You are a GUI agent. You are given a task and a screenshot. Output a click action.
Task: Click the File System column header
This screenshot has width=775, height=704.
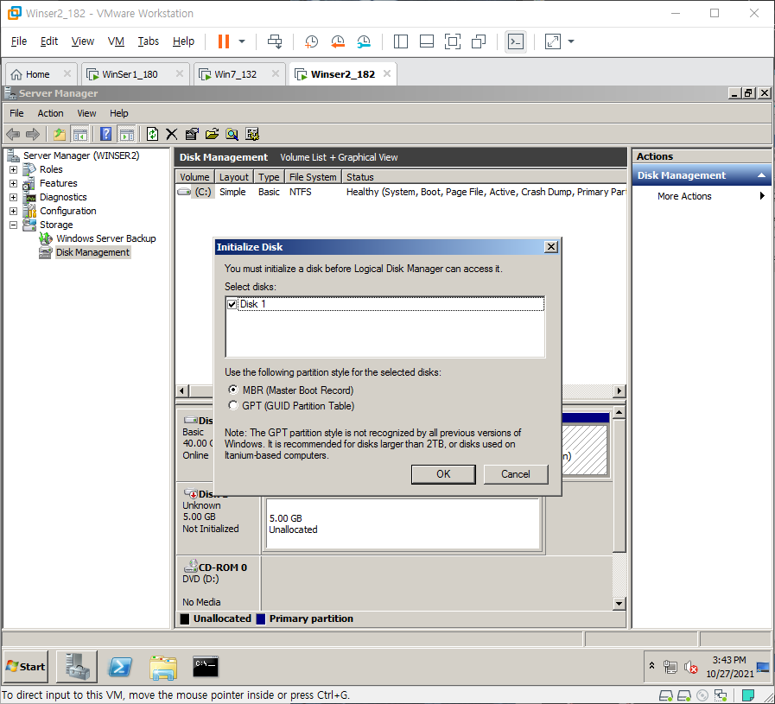313,177
